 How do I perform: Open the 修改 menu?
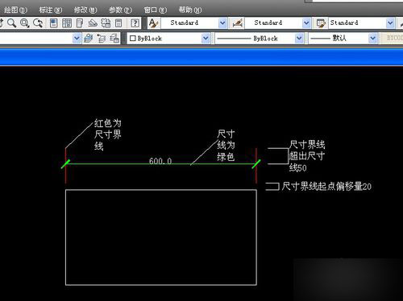coord(85,10)
